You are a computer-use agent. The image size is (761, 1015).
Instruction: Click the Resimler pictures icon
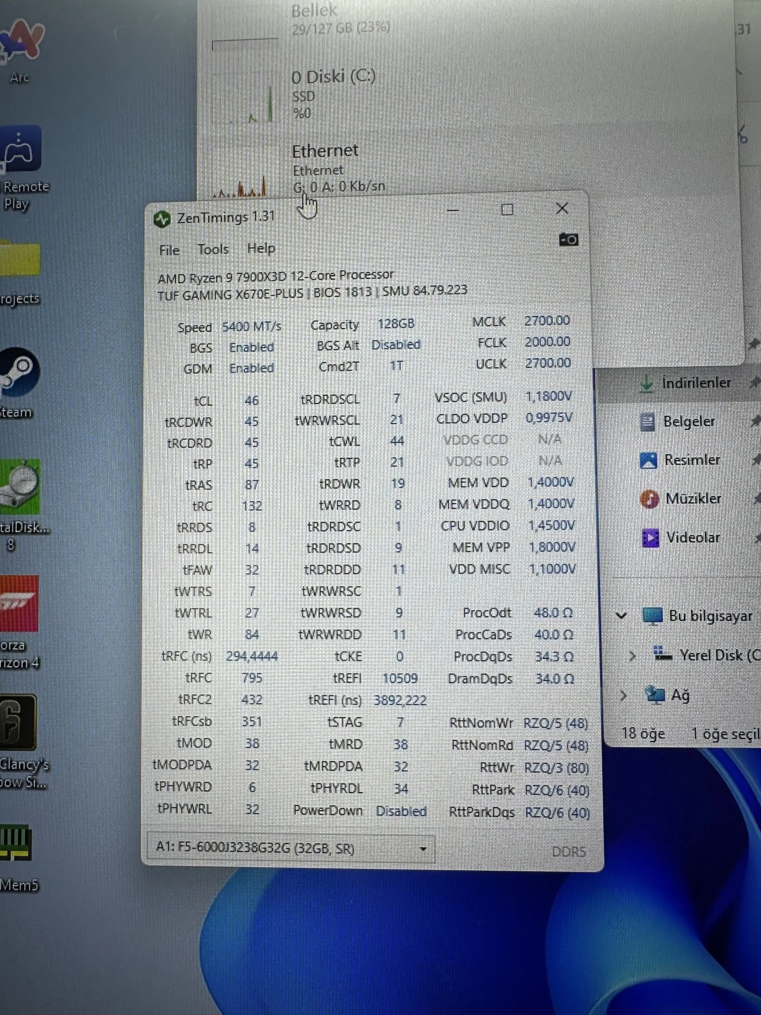point(648,461)
